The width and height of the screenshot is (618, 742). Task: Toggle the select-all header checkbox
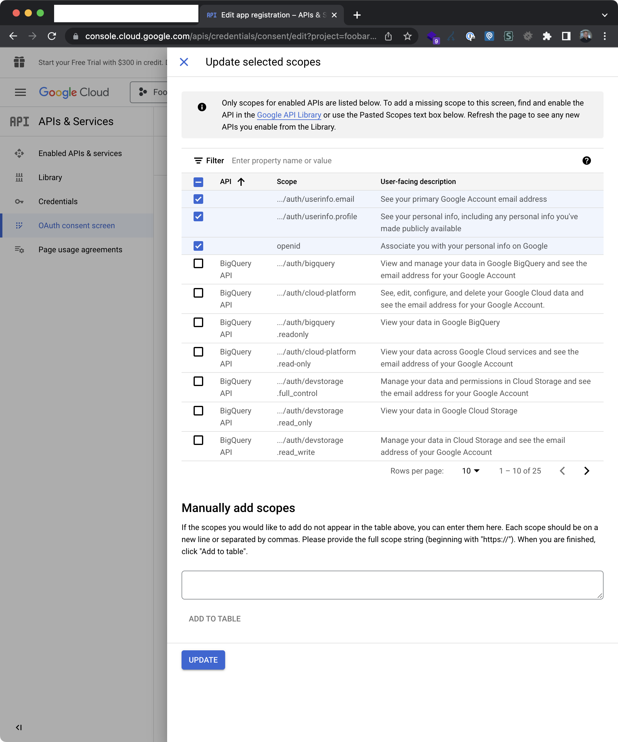coord(198,182)
